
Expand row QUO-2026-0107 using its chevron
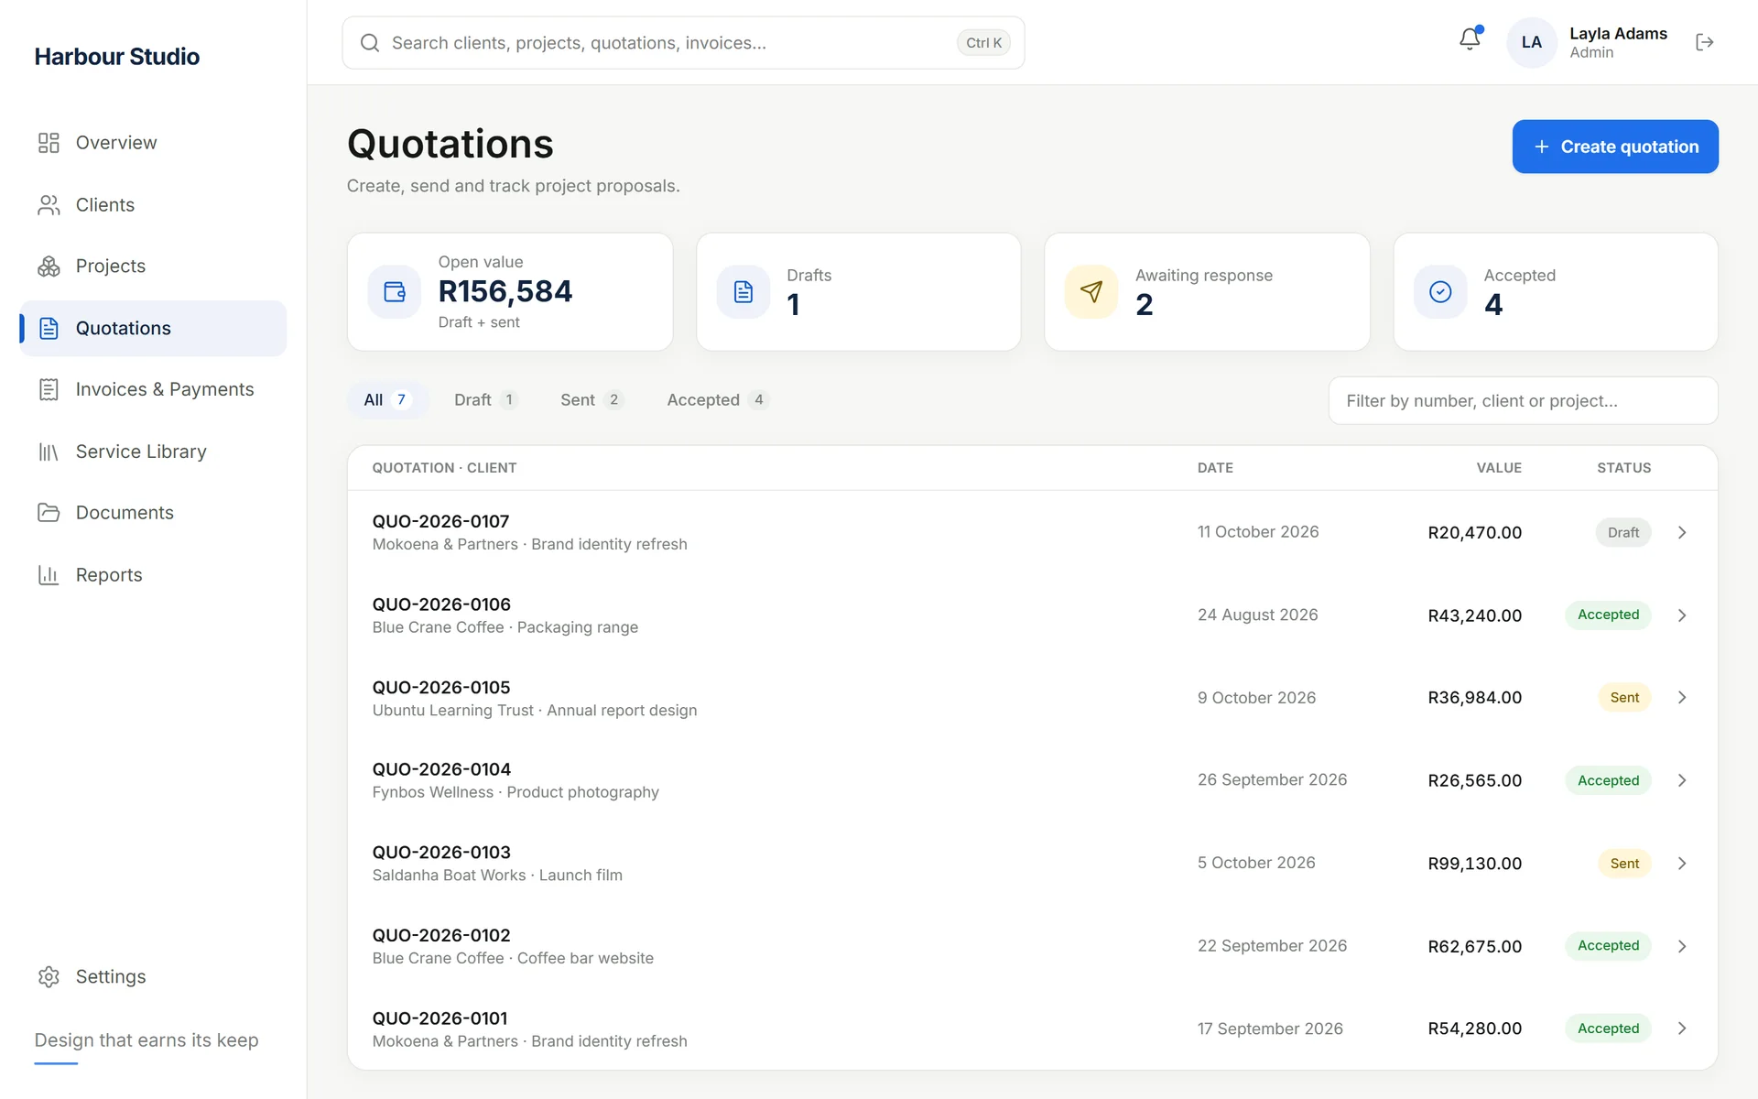click(1682, 532)
